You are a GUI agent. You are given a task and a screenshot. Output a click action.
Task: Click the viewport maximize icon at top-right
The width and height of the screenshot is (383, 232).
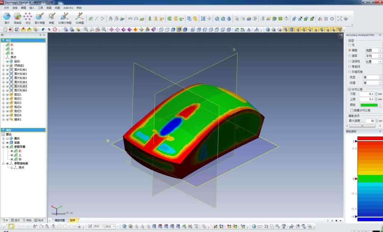click(340, 37)
